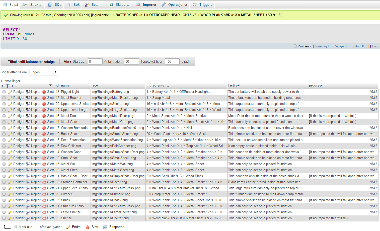Sort the table by the name column header

[65, 86]
